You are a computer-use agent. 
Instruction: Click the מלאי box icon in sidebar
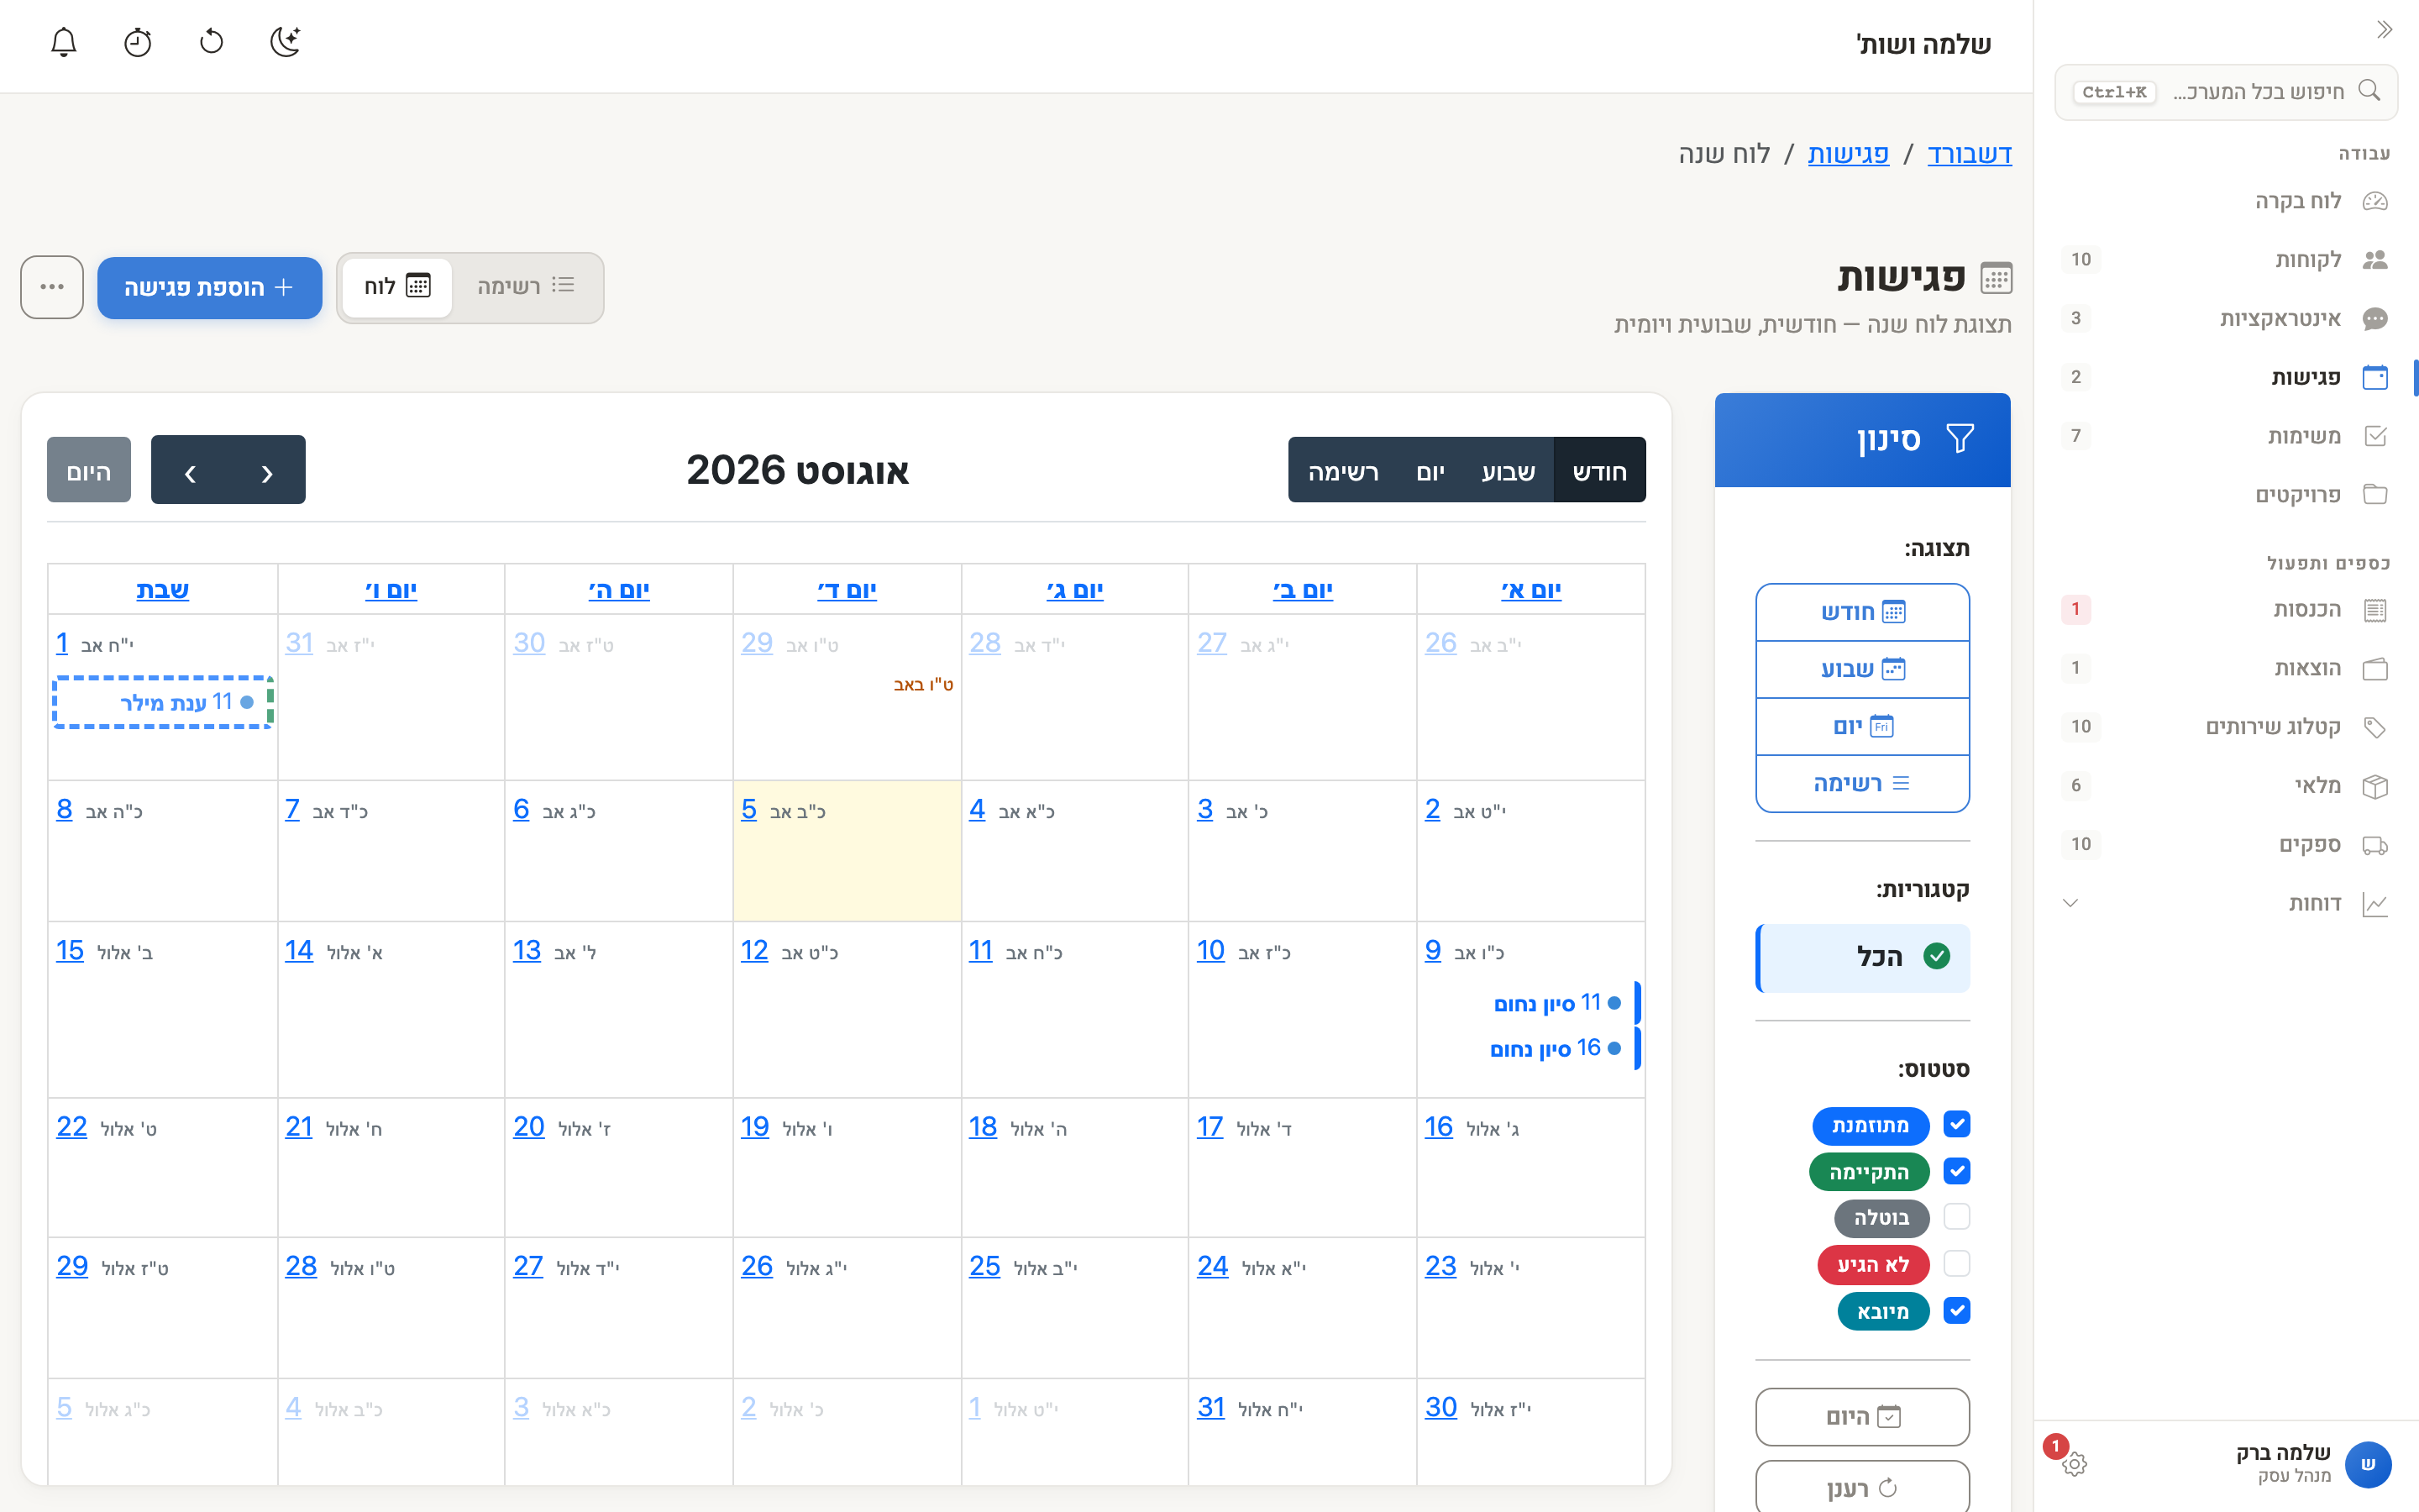pos(2375,786)
